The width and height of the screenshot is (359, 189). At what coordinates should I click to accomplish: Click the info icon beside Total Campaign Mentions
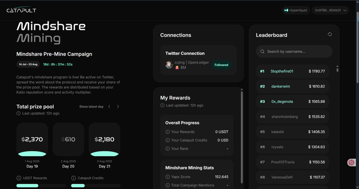tap(168, 185)
